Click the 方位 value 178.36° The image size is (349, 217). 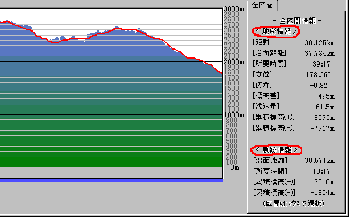(318, 74)
